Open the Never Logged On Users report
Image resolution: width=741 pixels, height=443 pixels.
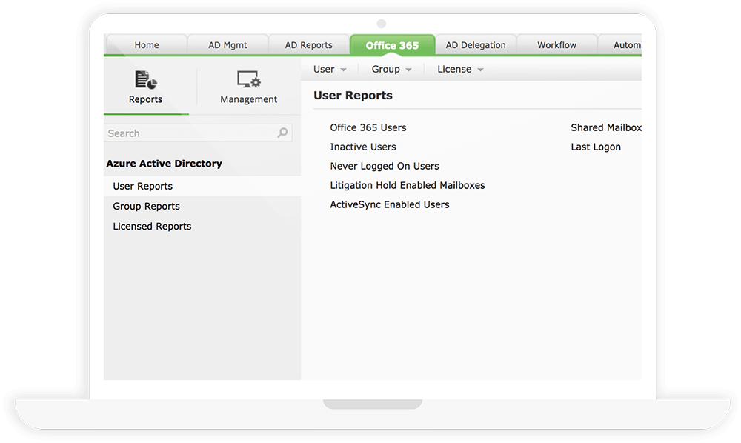coord(385,166)
